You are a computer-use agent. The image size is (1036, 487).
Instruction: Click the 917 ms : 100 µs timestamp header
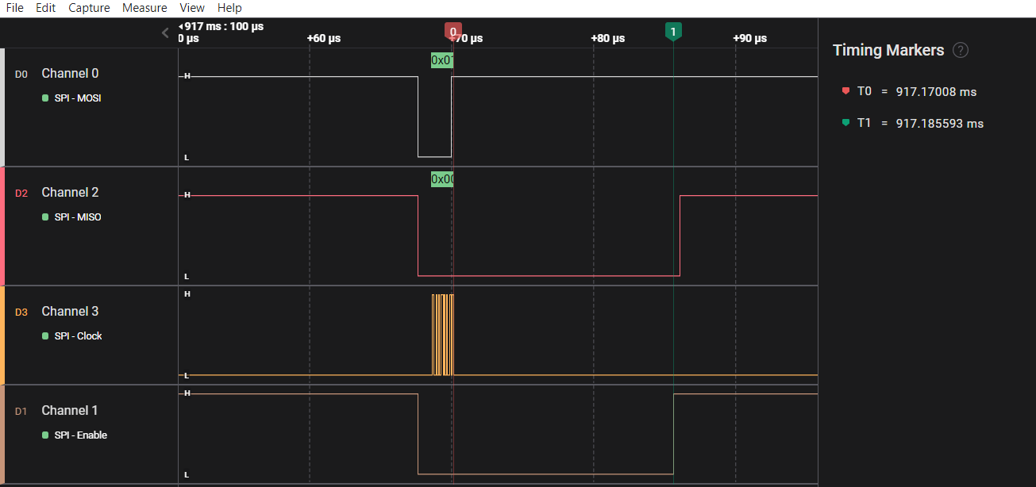coord(221,26)
